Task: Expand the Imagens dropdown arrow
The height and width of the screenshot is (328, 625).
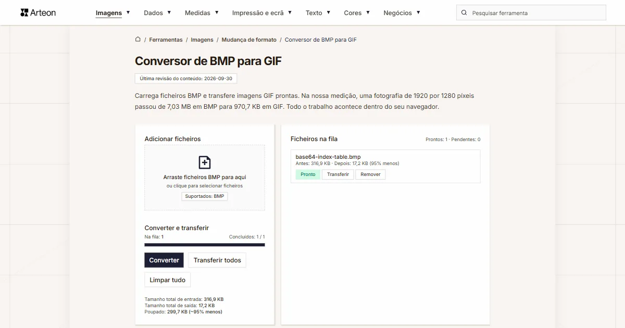Action: coord(128,12)
